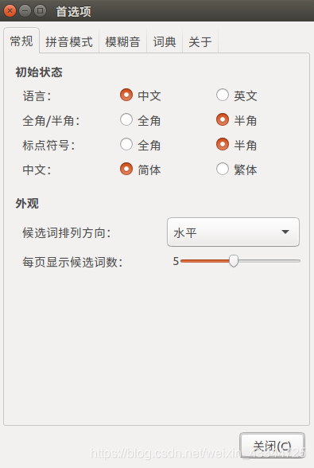314x468 pixels.
Task: Maximize the 首选项 window
Action: pos(41,11)
